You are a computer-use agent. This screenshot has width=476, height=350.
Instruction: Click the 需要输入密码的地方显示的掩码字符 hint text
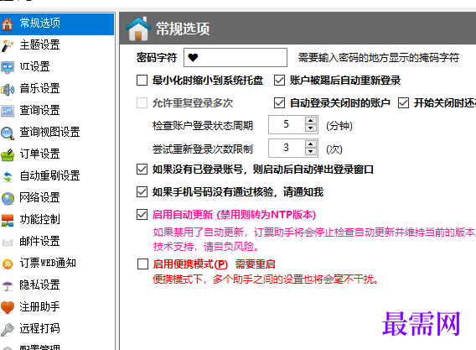coord(379,58)
